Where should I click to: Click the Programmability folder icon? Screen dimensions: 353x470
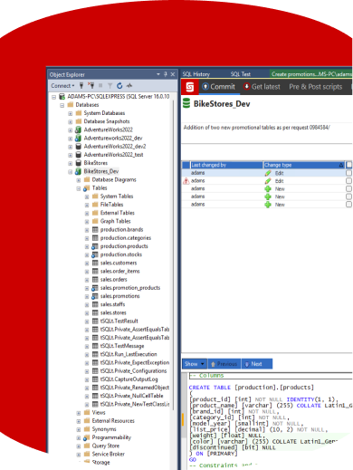[x=87, y=437]
